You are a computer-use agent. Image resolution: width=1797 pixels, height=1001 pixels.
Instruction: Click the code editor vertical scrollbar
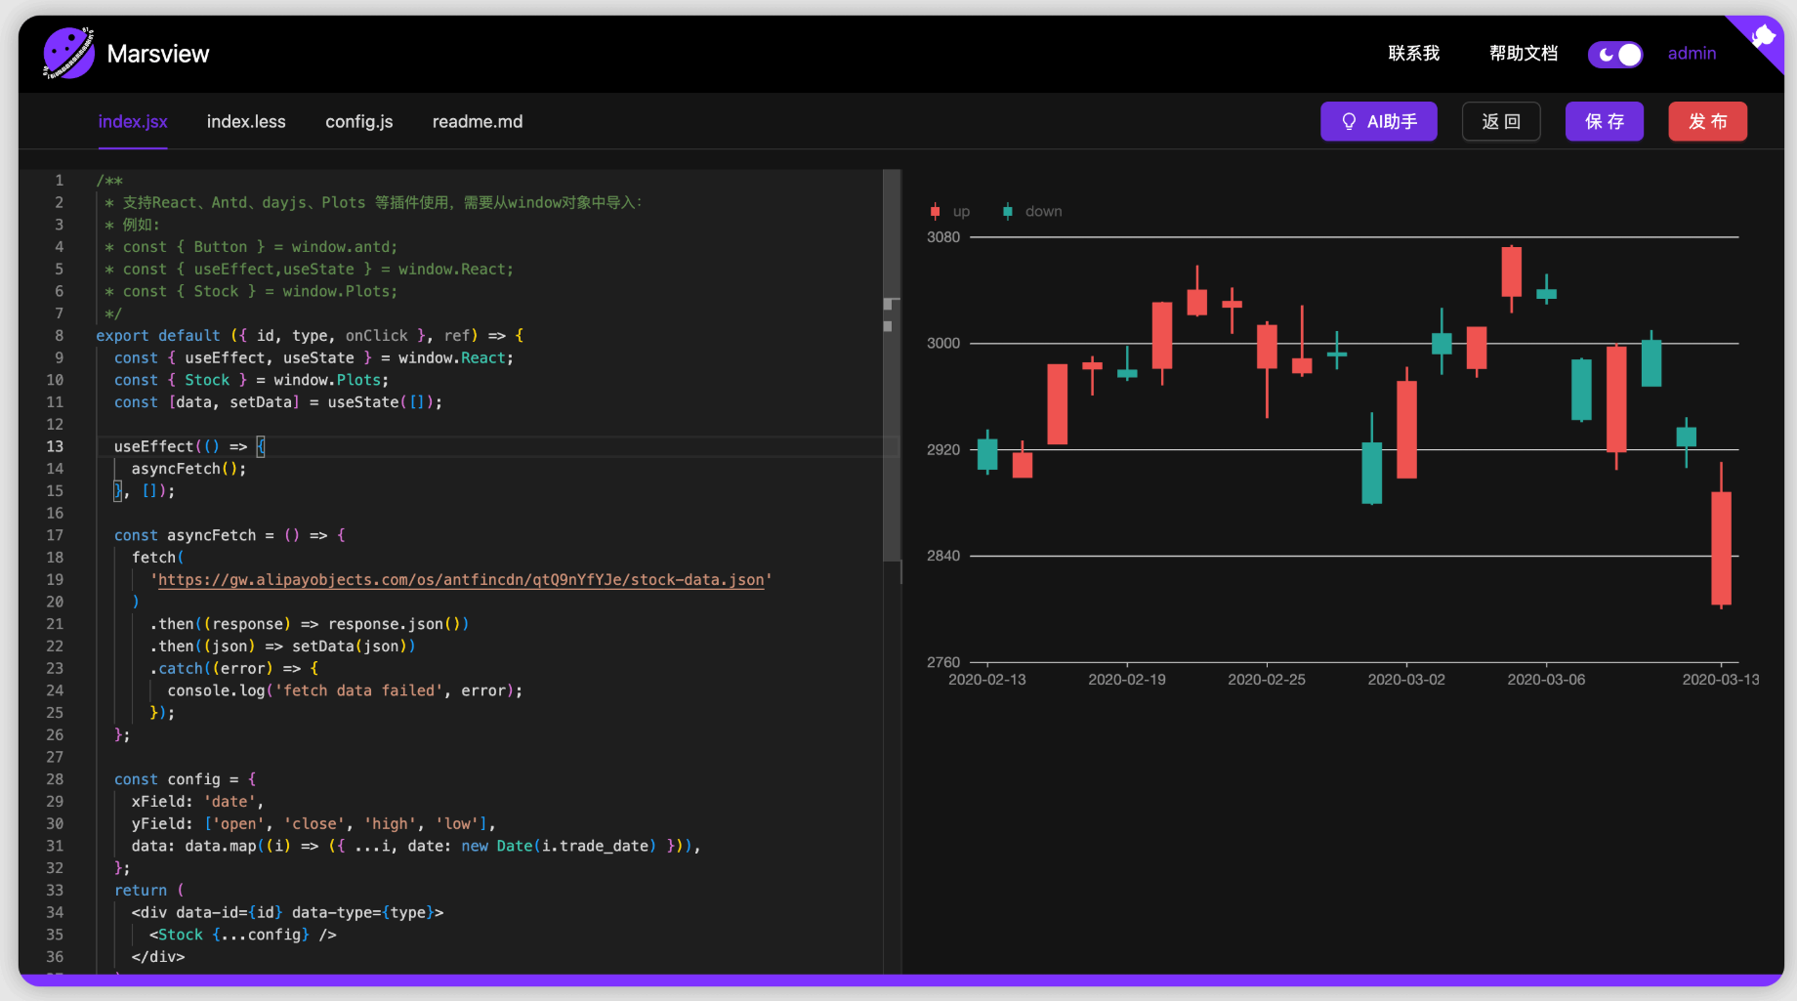(x=892, y=363)
